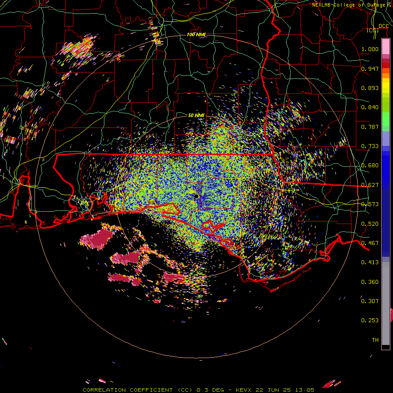Click the gray segment of the color scale
Image resolution: width=393 pixels, height=393 pixels.
click(386, 303)
